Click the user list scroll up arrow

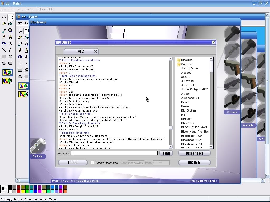click(211, 59)
